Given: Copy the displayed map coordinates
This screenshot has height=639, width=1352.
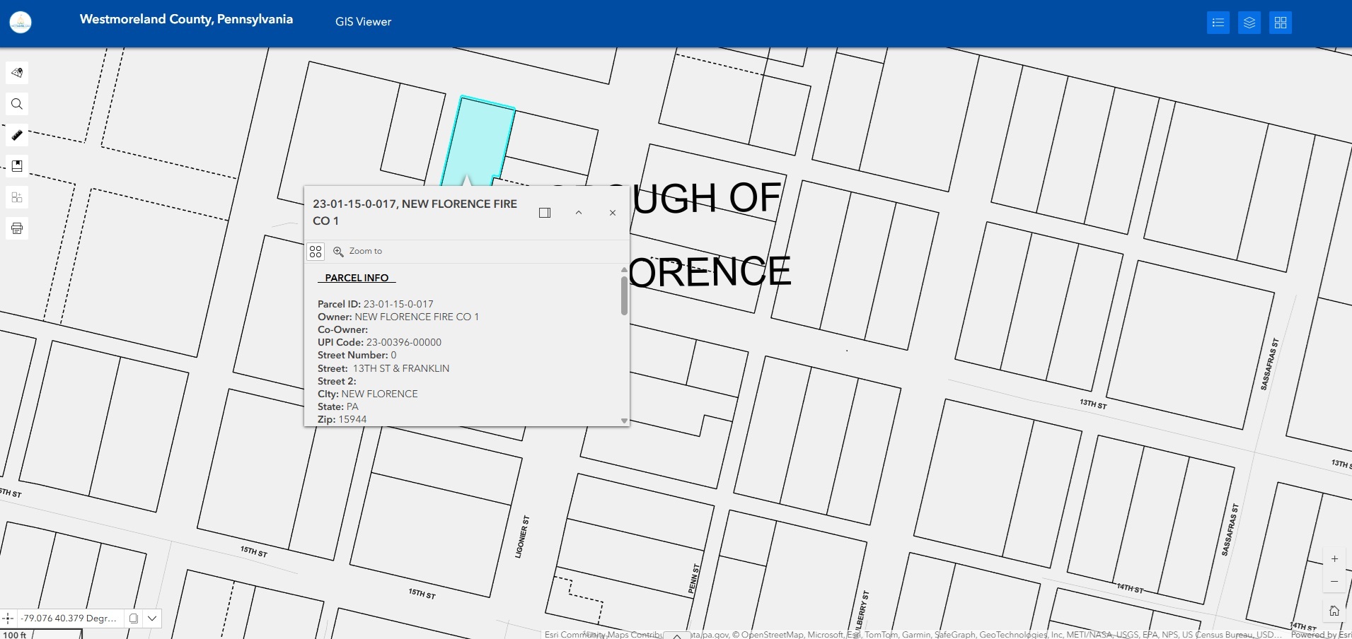Looking at the screenshot, I should [133, 619].
